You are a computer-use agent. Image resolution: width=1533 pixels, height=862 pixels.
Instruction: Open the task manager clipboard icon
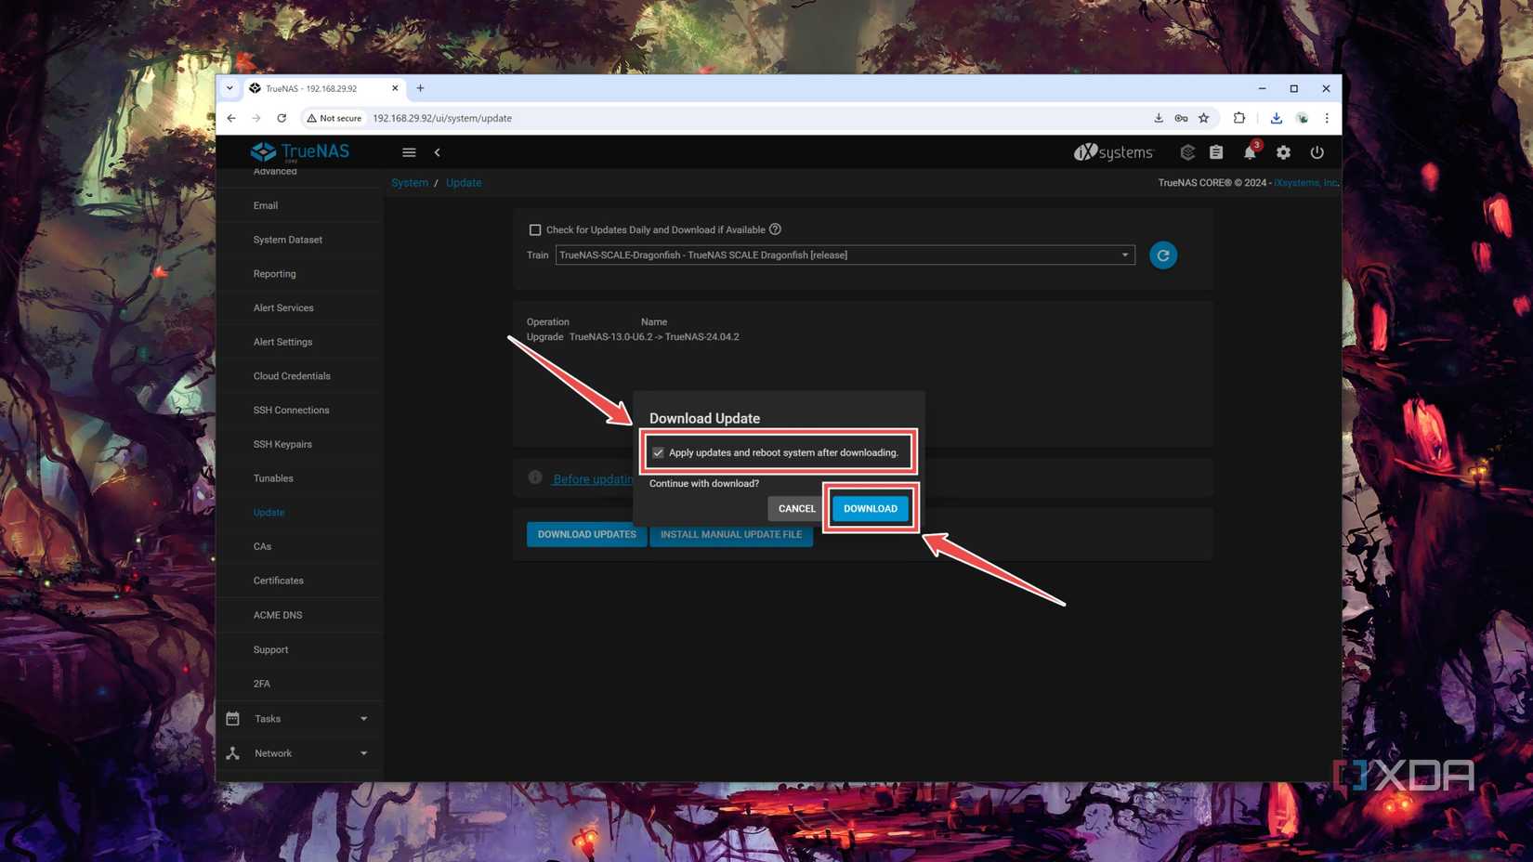pos(1216,152)
